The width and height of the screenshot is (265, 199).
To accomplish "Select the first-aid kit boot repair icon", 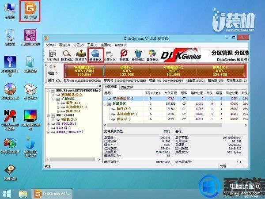I will pos(30,91).
